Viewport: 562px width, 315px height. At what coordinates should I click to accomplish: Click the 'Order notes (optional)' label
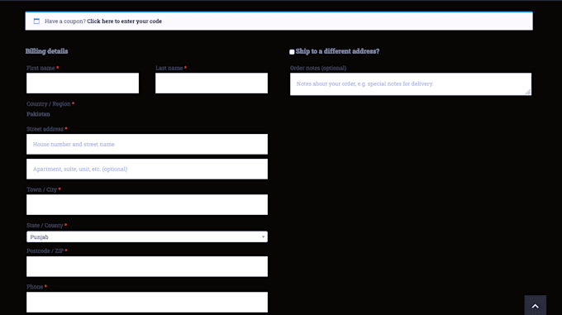point(318,68)
